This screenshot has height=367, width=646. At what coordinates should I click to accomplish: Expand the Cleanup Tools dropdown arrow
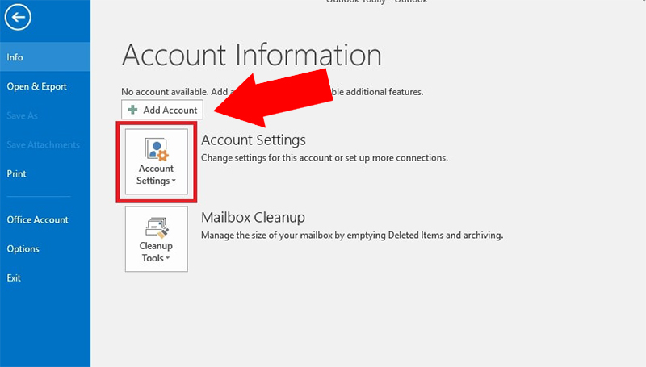pyautogui.click(x=167, y=258)
